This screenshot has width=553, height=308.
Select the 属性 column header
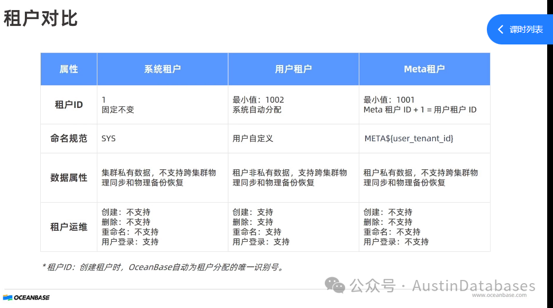69,69
